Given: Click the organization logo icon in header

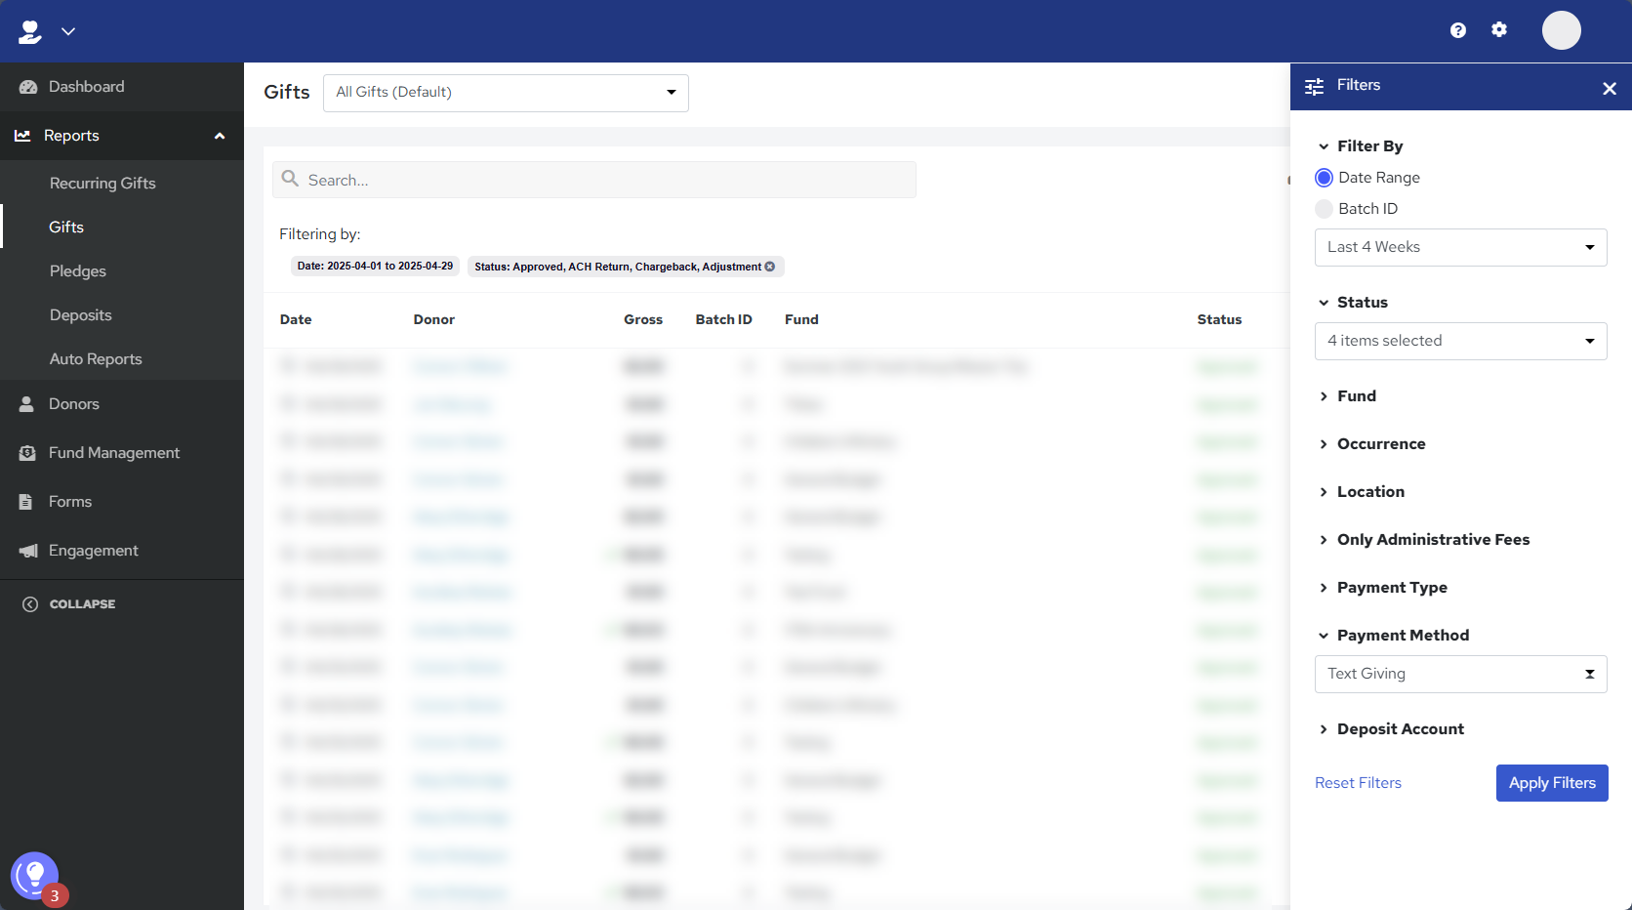Looking at the screenshot, I should click(x=30, y=31).
